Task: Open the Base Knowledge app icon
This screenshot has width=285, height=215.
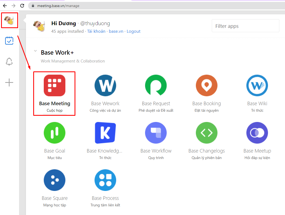Action: tap(105, 133)
